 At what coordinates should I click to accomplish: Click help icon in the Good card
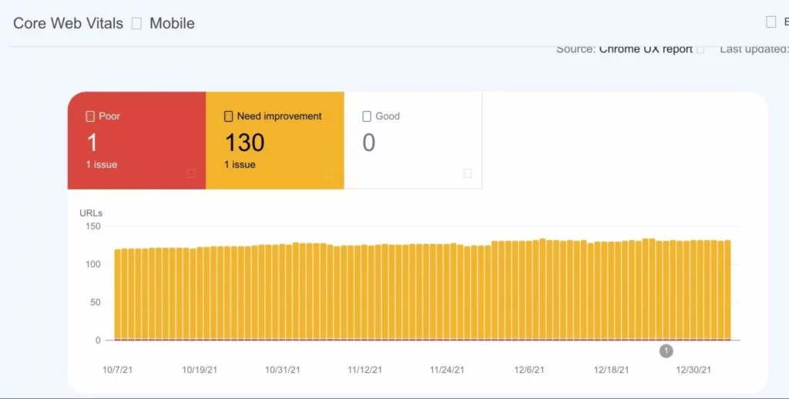467,174
